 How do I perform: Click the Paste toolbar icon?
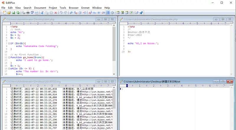pos(51,13)
